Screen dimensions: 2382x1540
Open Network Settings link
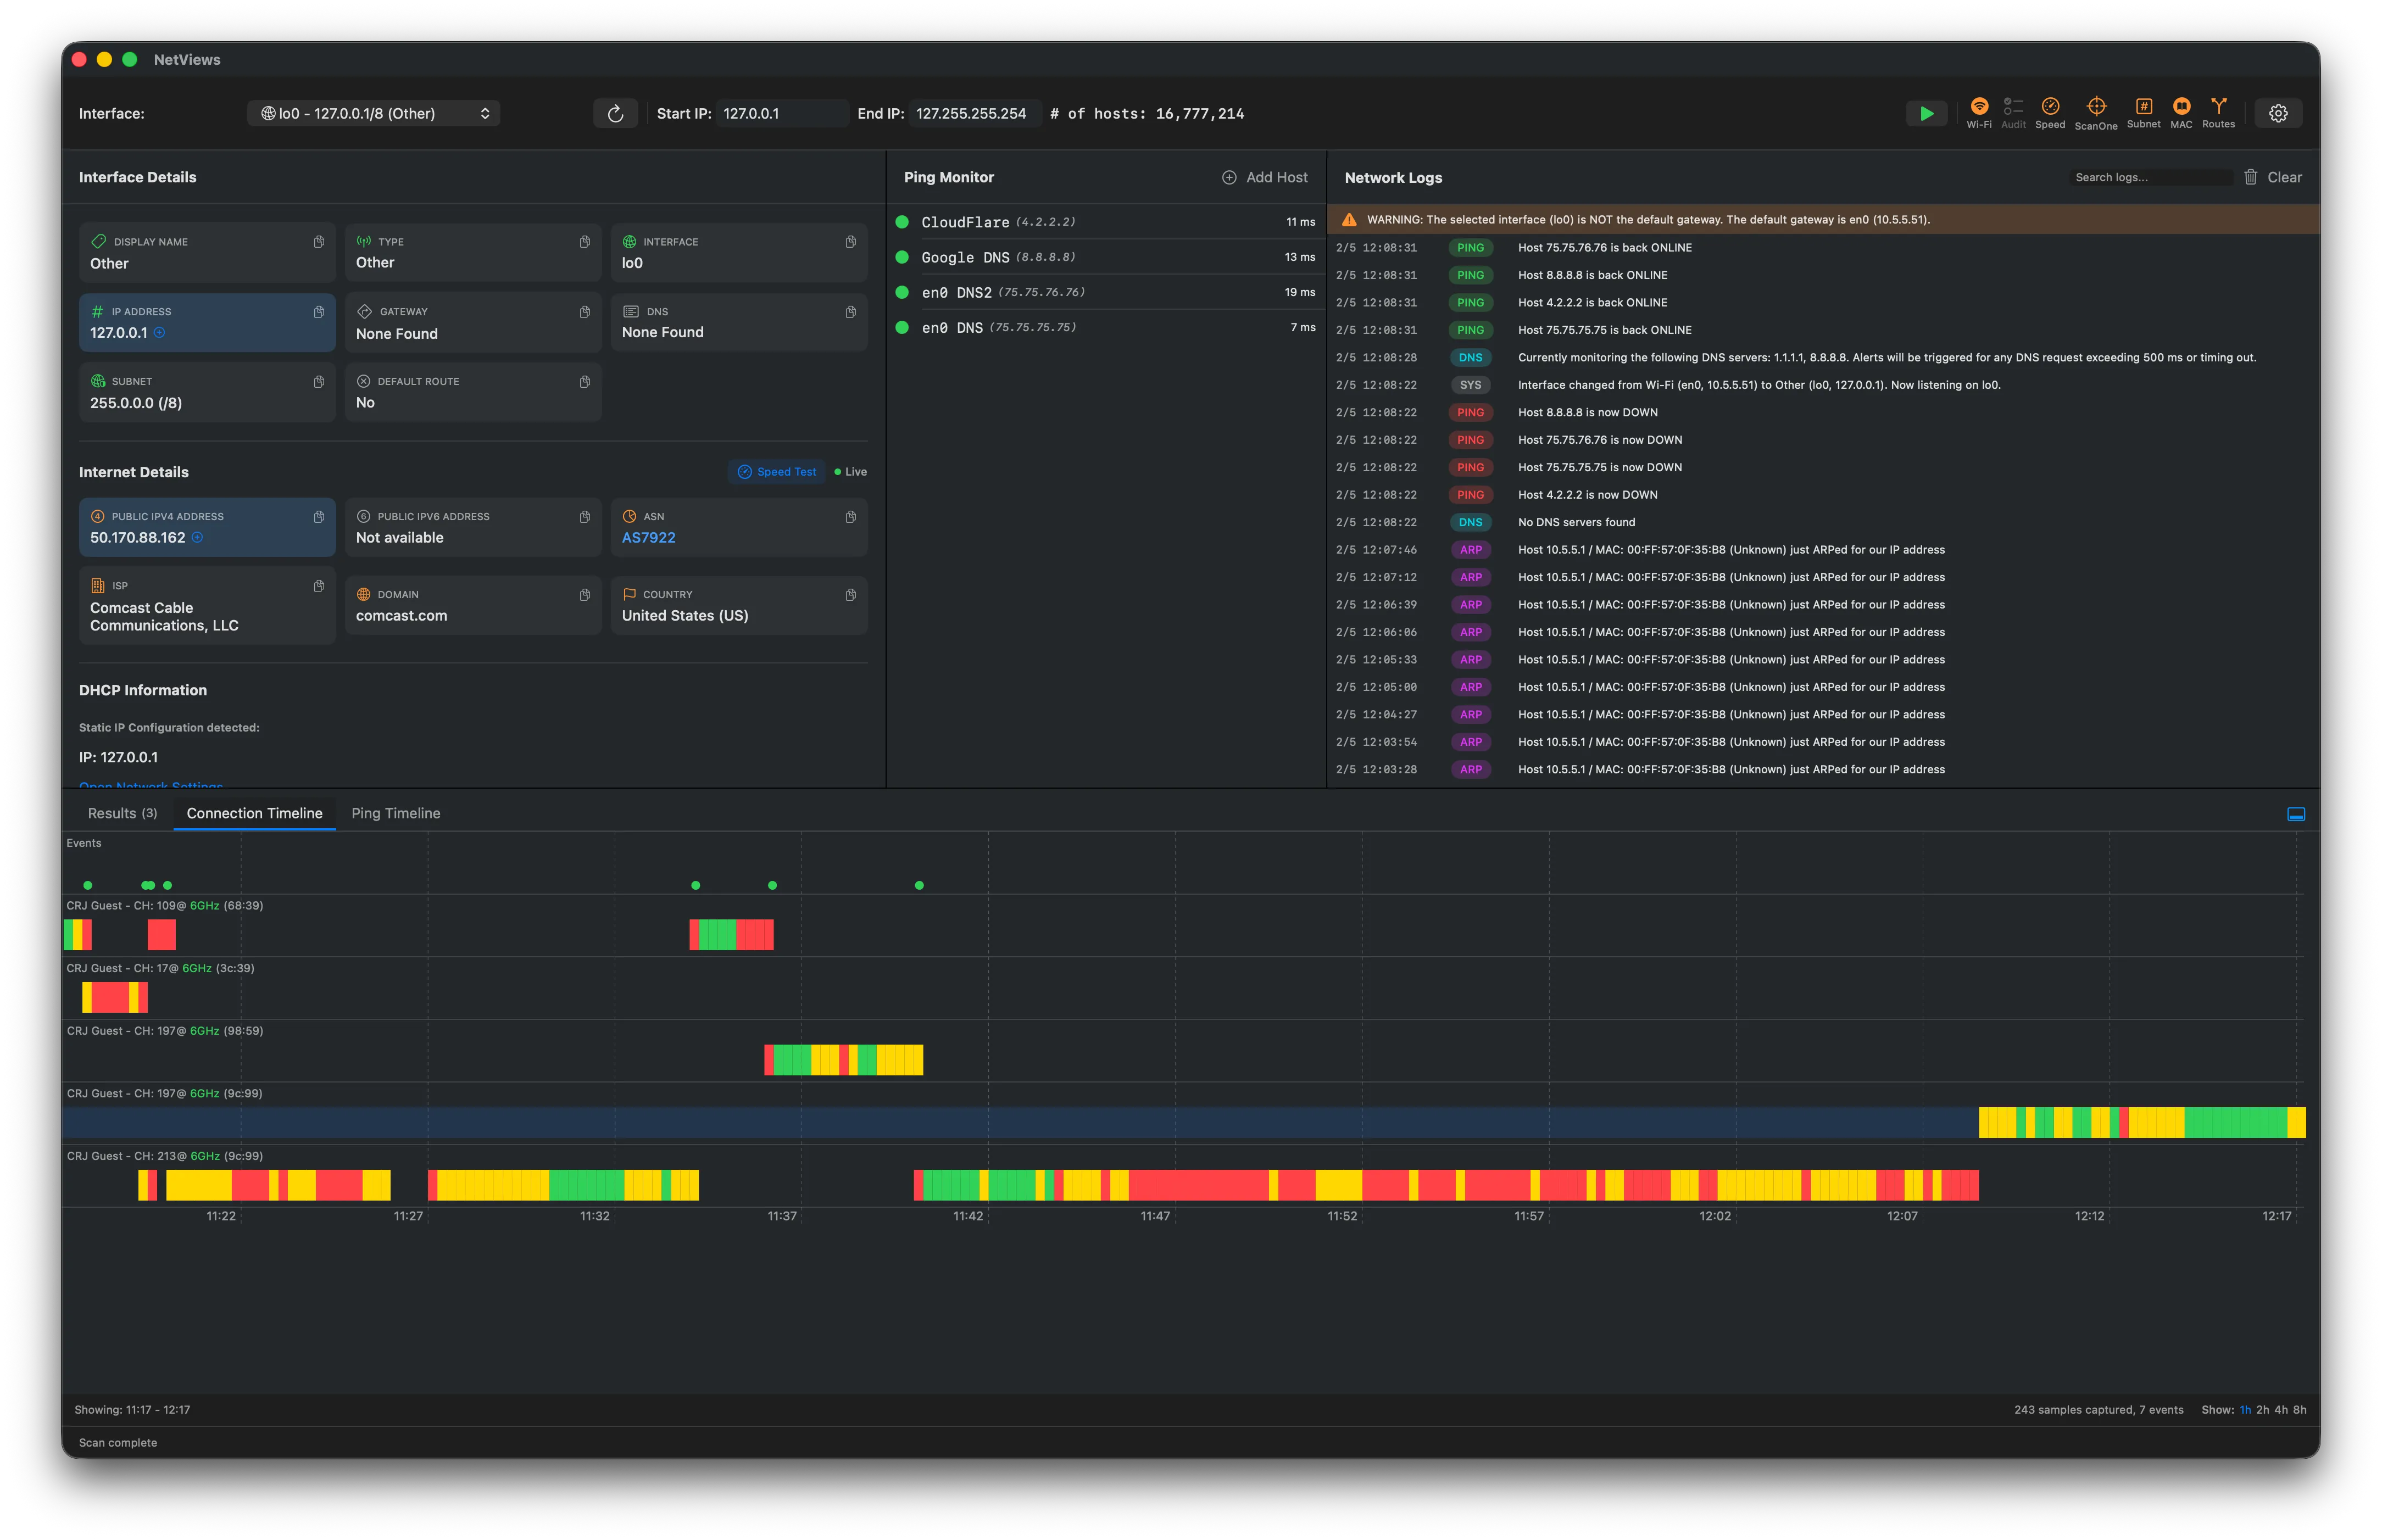click(150, 786)
